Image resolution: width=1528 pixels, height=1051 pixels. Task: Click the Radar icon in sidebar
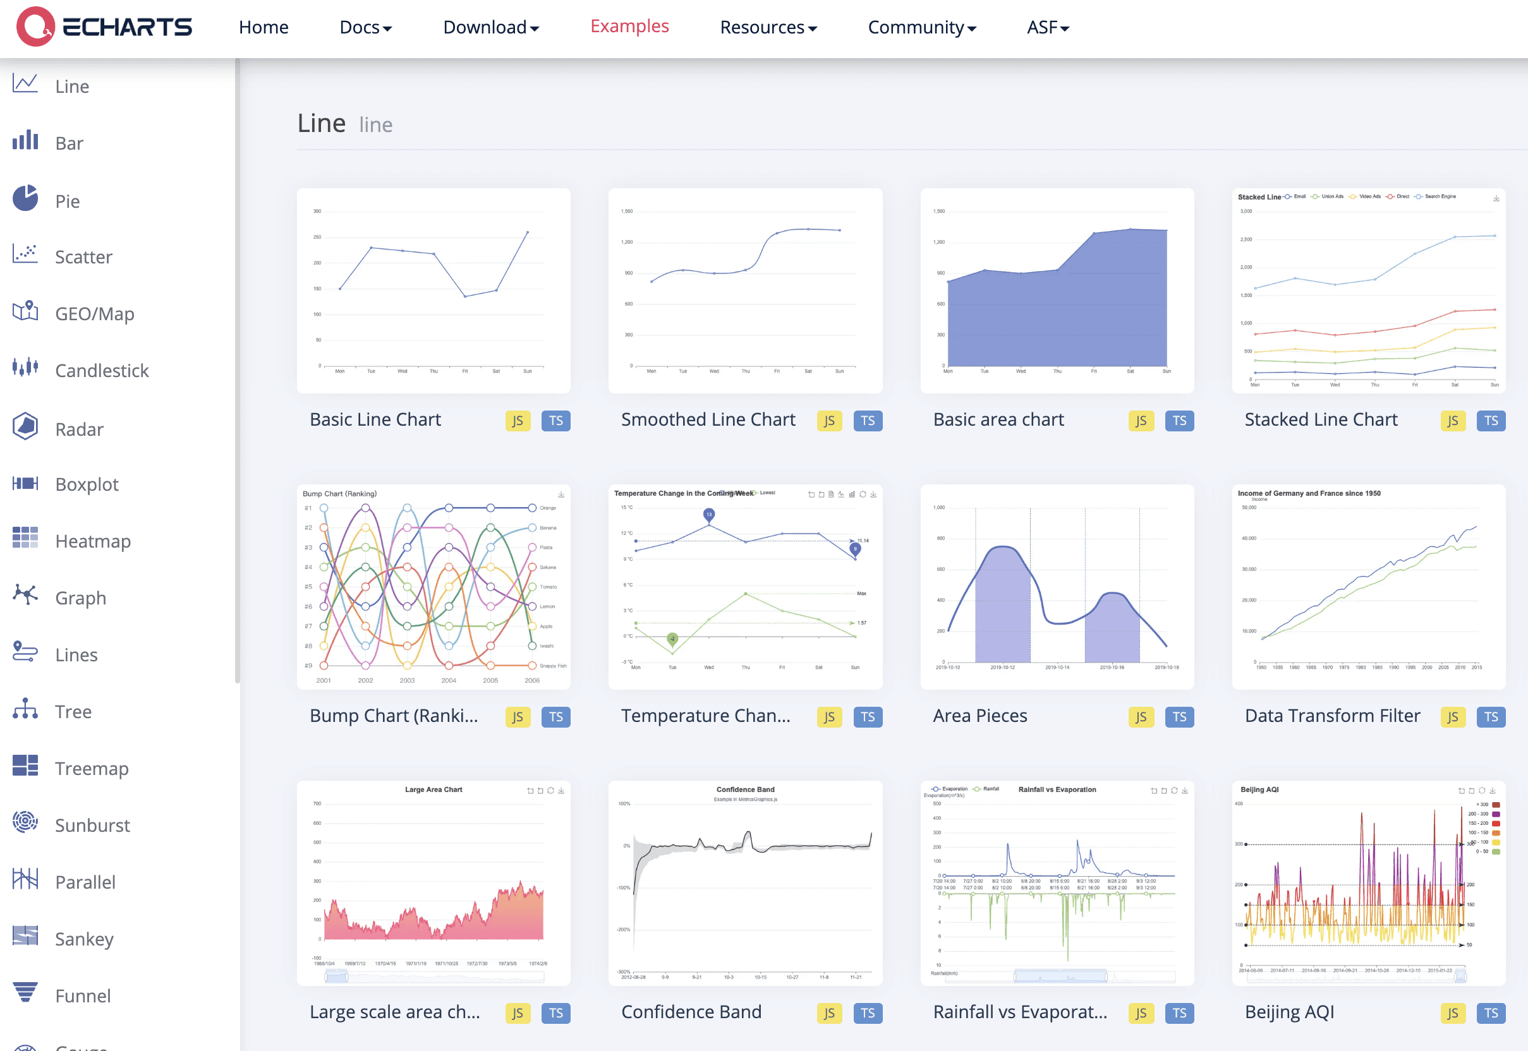click(x=25, y=426)
